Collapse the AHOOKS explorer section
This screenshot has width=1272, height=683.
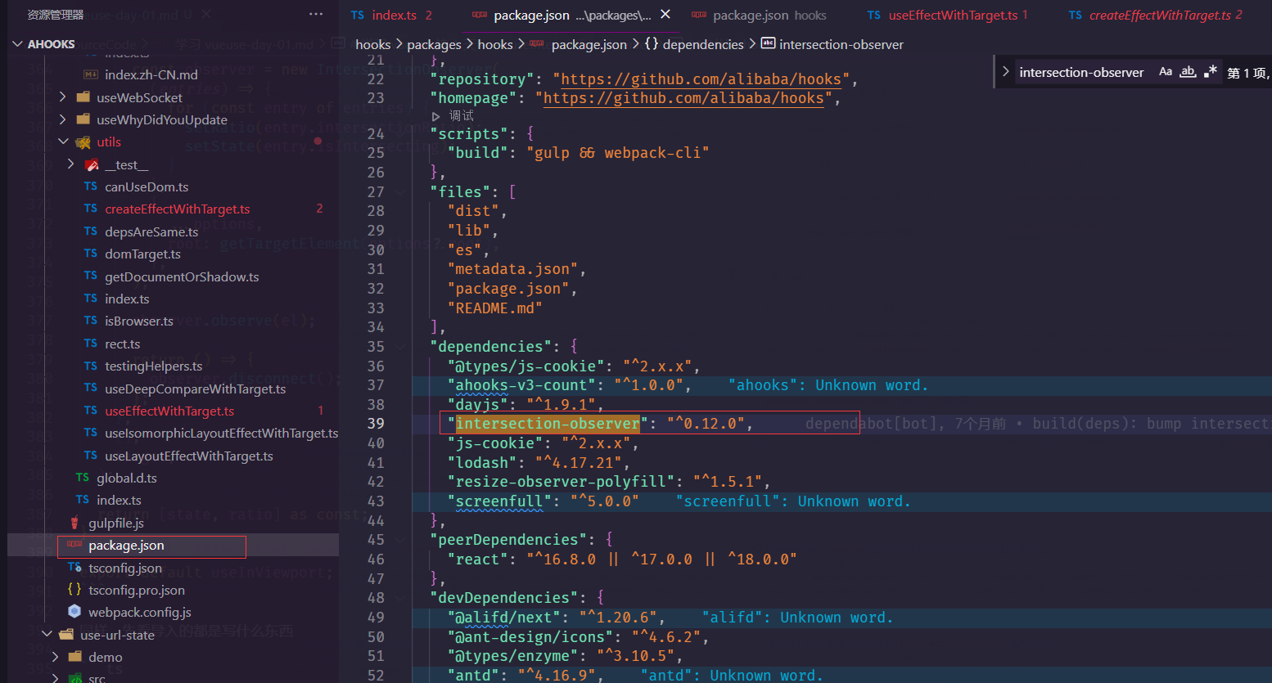[18, 44]
